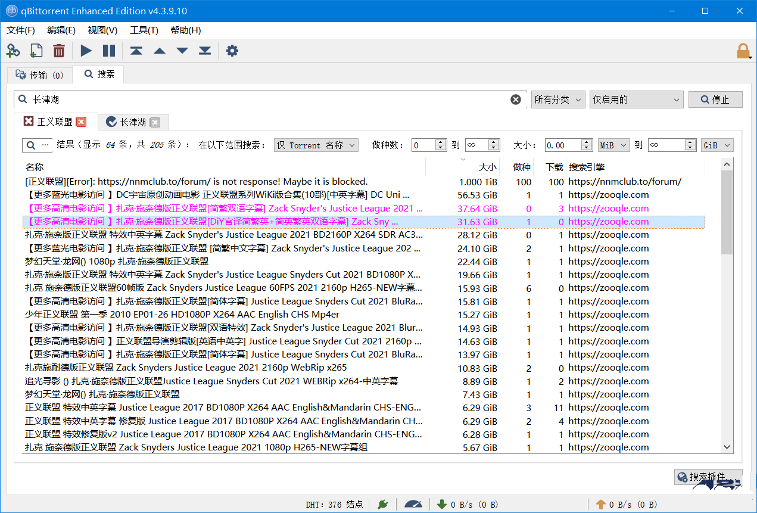This screenshot has height=513, width=757.
Task: Add torrent link icon in toolbar
Action: pyautogui.click(x=13, y=51)
